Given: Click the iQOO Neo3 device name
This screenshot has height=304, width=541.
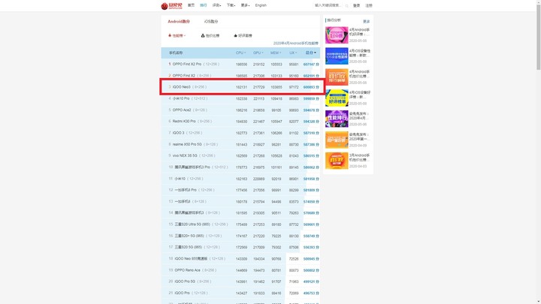Looking at the screenshot, I should (182, 87).
